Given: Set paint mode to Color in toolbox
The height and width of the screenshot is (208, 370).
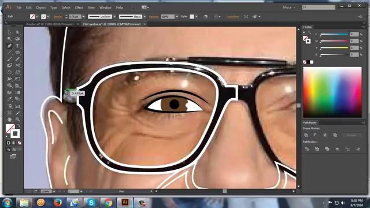Looking at the screenshot, I should 8,143.
